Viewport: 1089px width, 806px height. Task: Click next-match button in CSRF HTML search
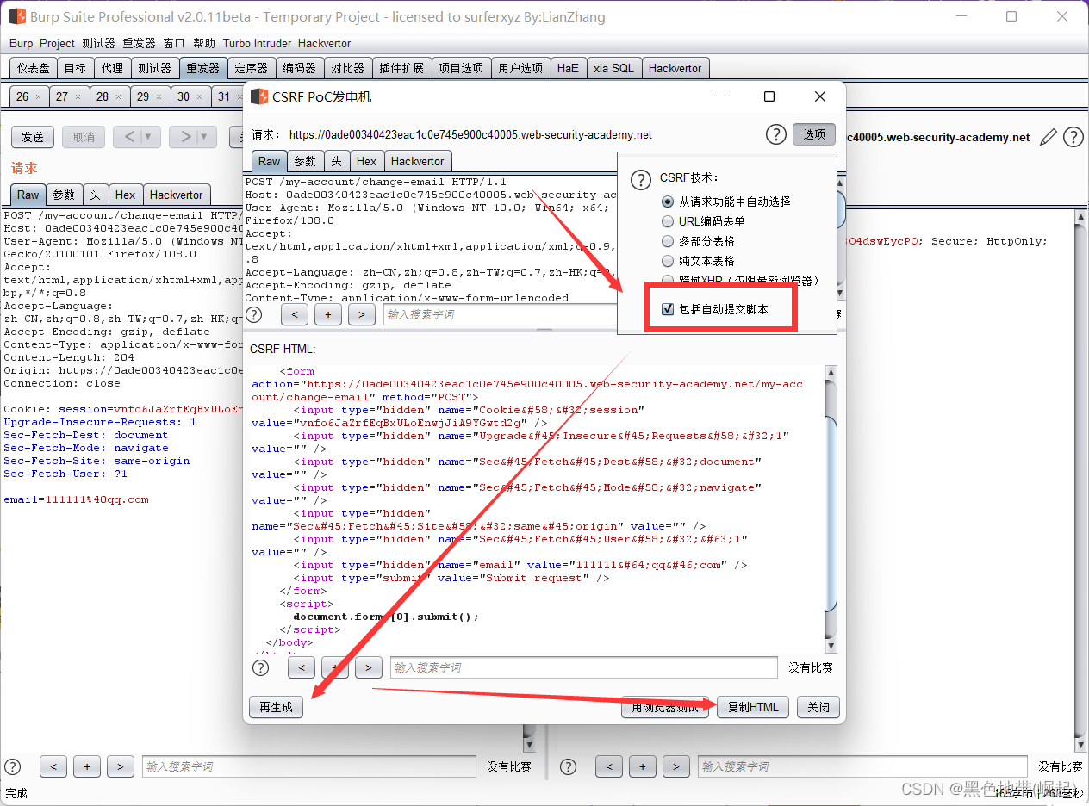pyautogui.click(x=369, y=667)
